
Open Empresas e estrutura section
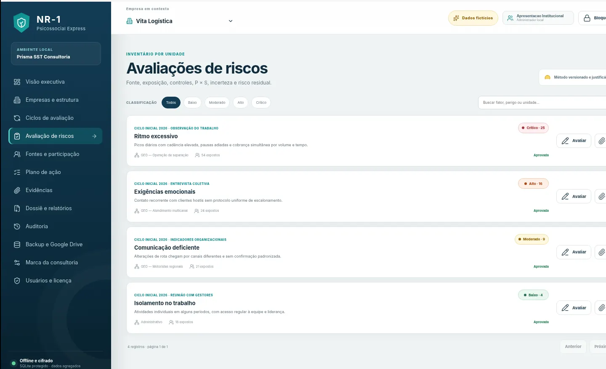coord(56,100)
